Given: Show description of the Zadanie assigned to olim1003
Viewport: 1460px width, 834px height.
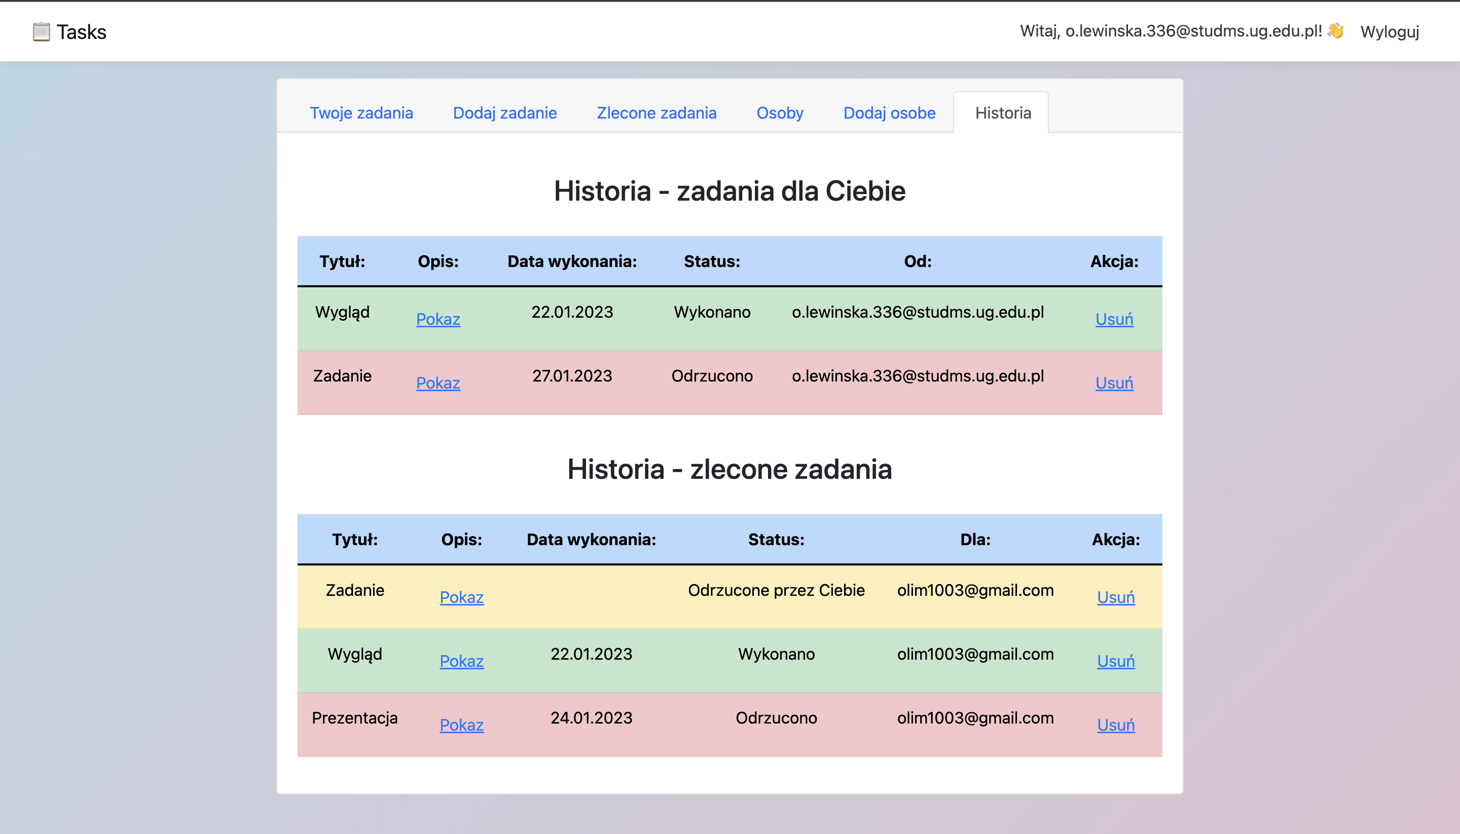Looking at the screenshot, I should [x=461, y=597].
